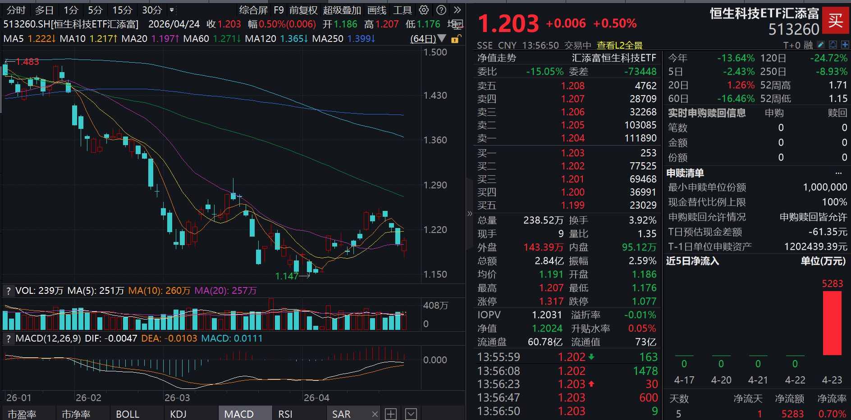The width and height of the screenshot is (851, 420).
Task: Click the 26-03 date axis label
Action: tap(177, 398)
